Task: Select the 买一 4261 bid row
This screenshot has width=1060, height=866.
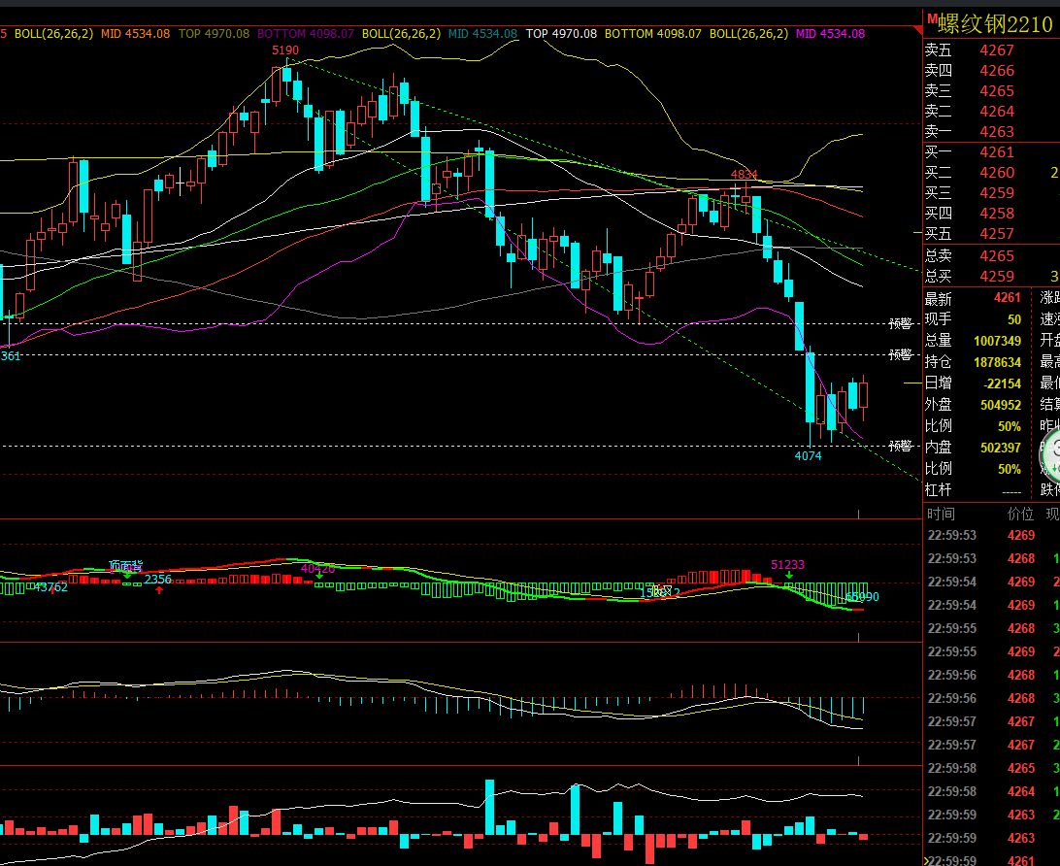Action: click(x=992, y=152)
